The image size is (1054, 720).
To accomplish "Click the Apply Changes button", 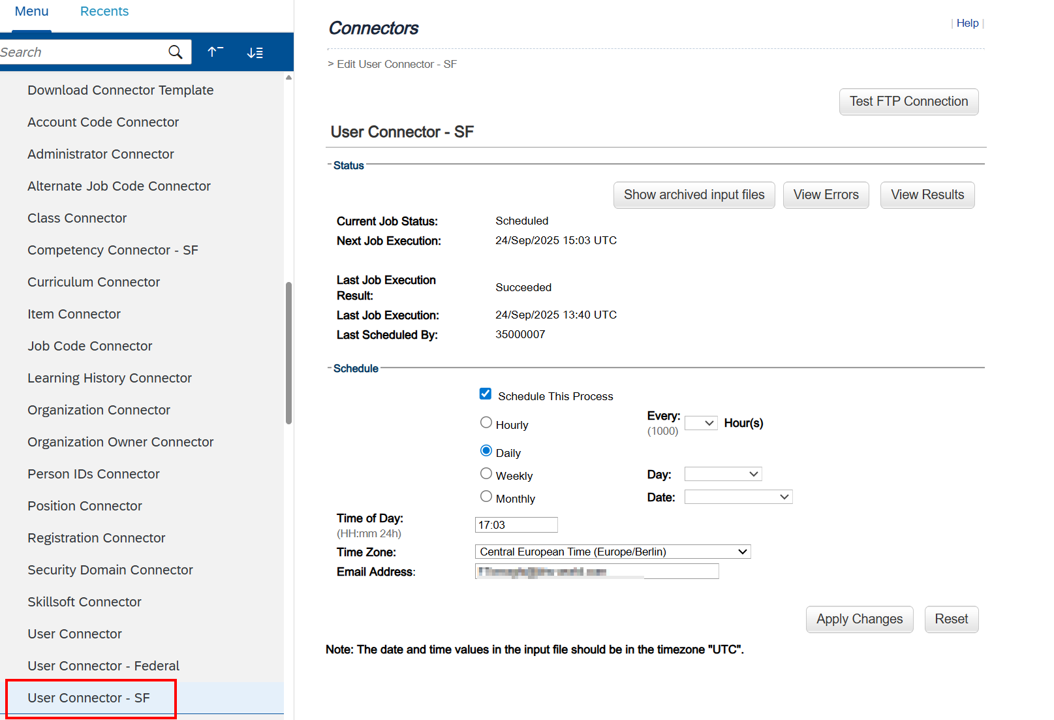I will tap(859, 619).
